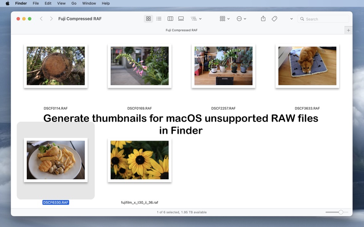Screen dimensions: 364x227
Task: Click the Tags icon in the toolbar
Action: (274, 18)
